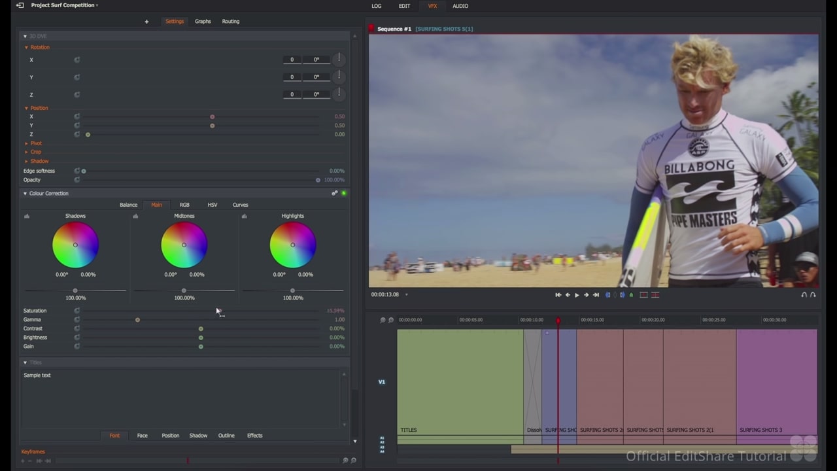
Task: Click the Position Y slider handle
Action: coord(212,126)
